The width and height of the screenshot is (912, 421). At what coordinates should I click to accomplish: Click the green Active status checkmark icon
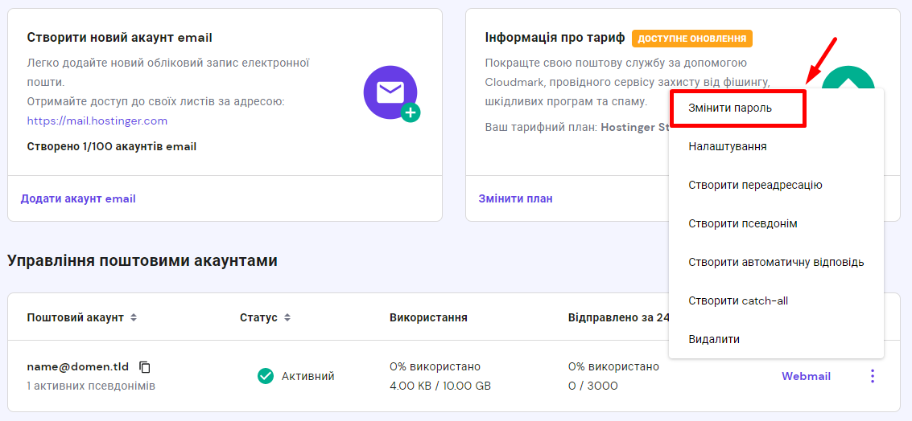266,376
